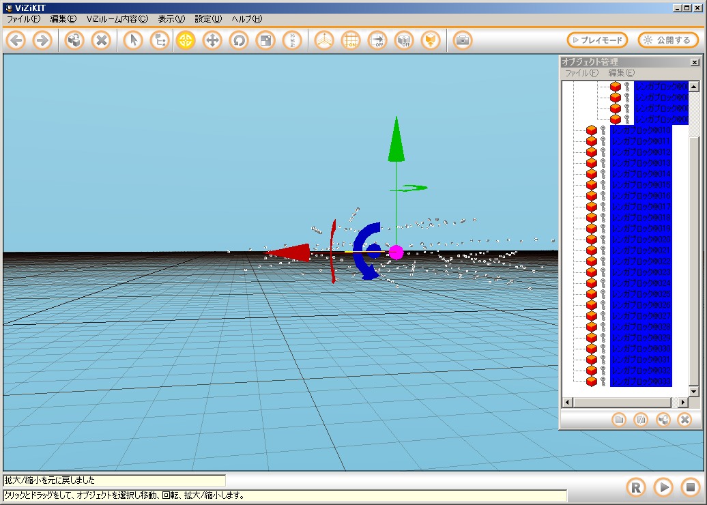Open the 表示(V) menu
This screenshot has height=505, width=707.
click(x=171, y=19)
